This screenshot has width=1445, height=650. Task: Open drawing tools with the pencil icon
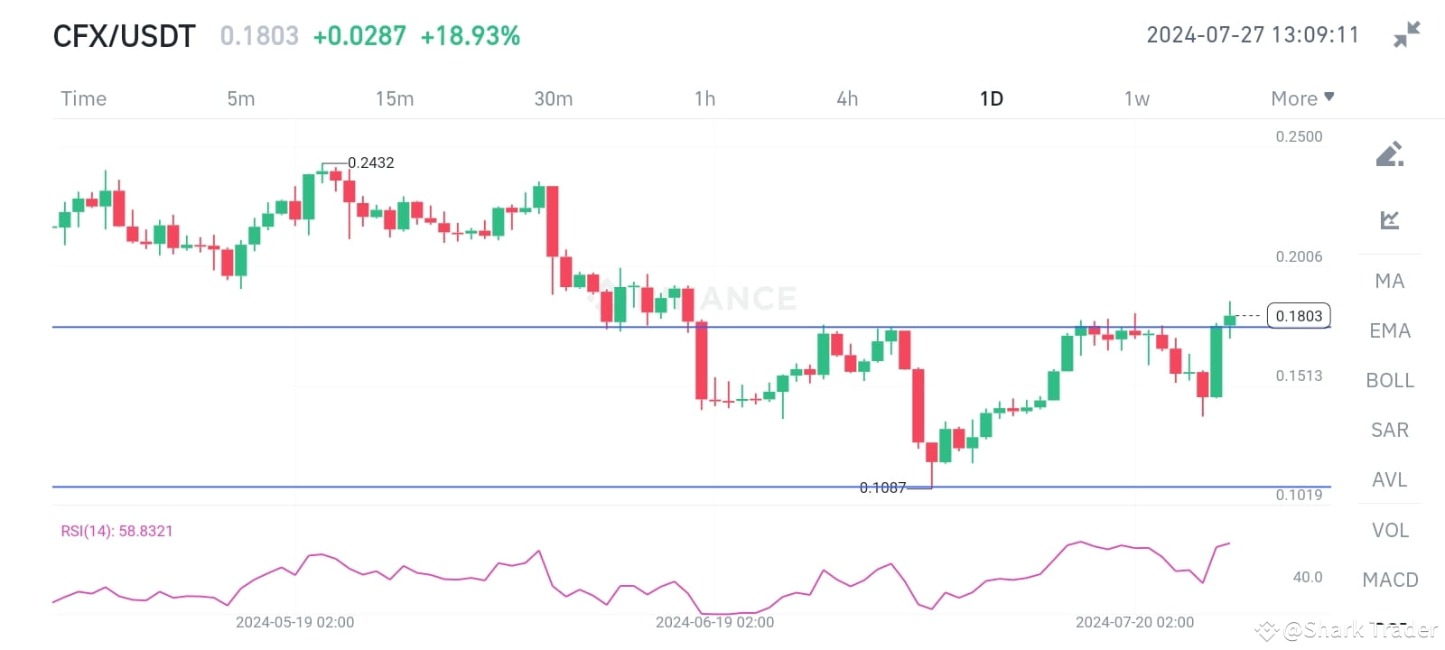(1389, 153)
